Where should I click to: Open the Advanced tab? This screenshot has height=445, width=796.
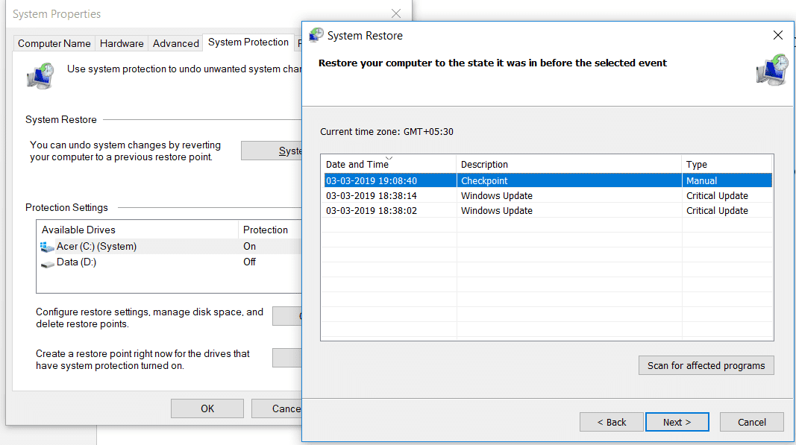[x=175, y=43]
